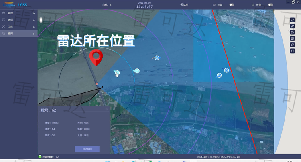Screen dimensions: 301x162
Task: Expand the 工具 submenu arrow
Action: (x=34, y=27)
